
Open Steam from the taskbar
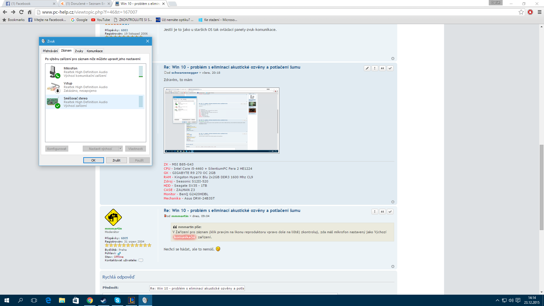coord(104,300)
